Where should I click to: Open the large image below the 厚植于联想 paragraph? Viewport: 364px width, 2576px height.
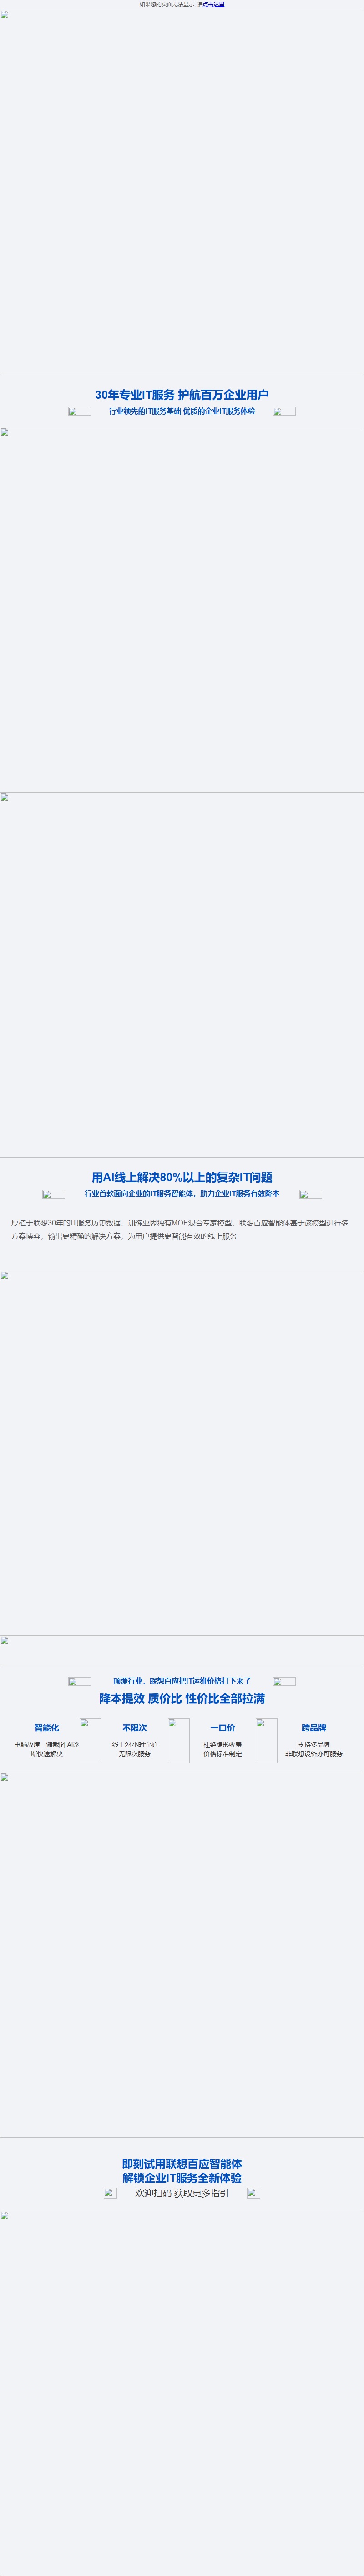[x=182, y=1453]
